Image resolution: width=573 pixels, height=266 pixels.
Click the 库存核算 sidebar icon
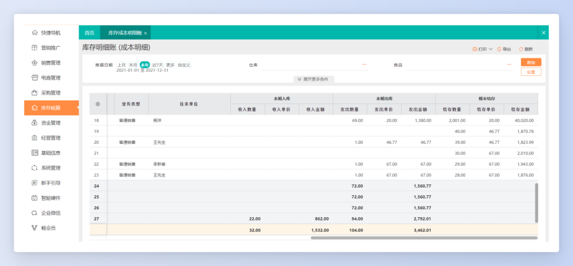coord(34,108)
